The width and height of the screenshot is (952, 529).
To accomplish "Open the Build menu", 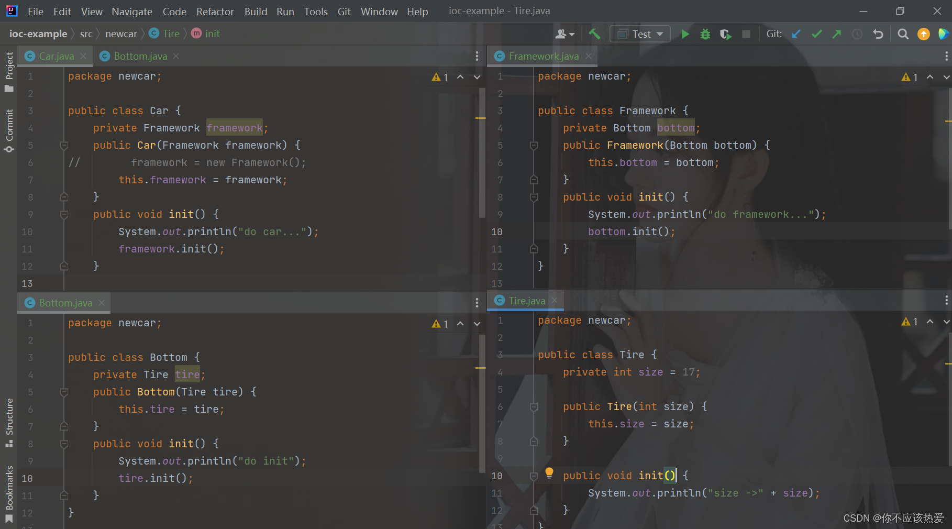I will pyautogui.click(x=256, y=12).
